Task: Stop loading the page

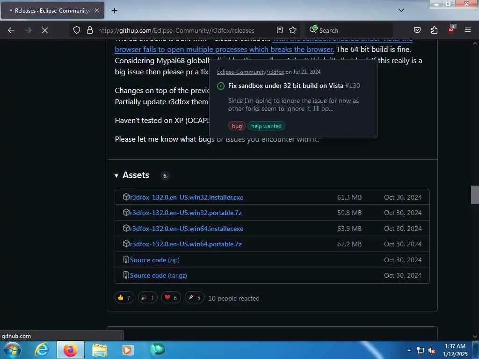Action: coord(44,30)
